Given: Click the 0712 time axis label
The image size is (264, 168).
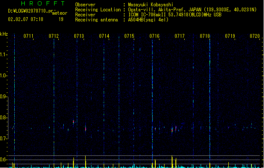Looking at the screenshot, I should [54, 36].
